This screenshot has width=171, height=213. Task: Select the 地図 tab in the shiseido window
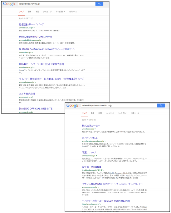pyautogui.click(x=100, y=113)
